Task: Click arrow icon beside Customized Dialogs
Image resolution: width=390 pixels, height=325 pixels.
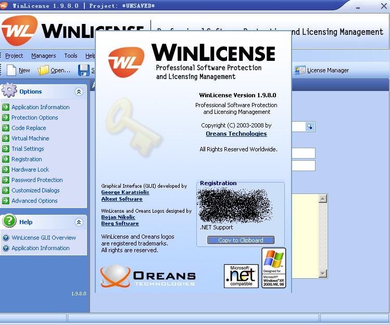Action: pos(6,190)
